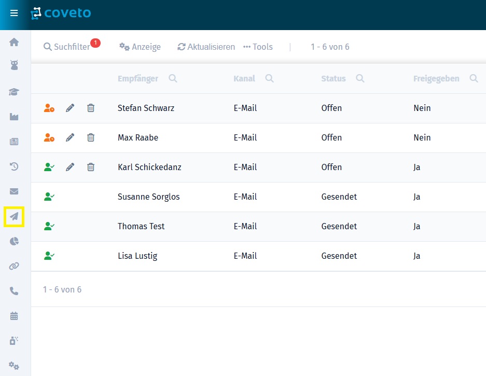Select recipient name Lisa Lustig
The image size is (486, 376).
pyautogui.click(x=137, y=256)
